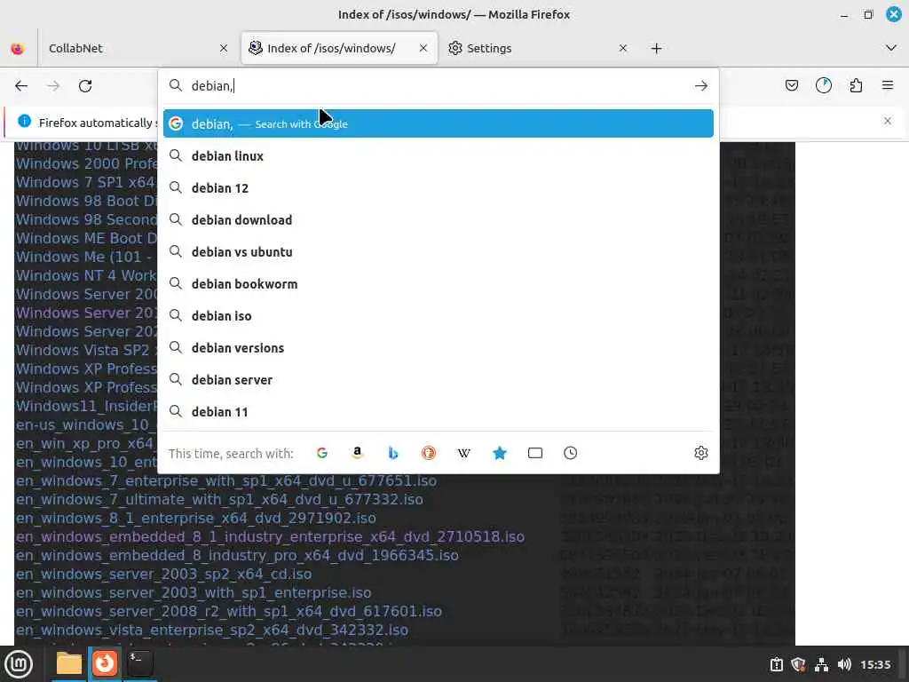Select the Index of /isos/windows/ tab
The image size is (909, 682).
point(339,48)
